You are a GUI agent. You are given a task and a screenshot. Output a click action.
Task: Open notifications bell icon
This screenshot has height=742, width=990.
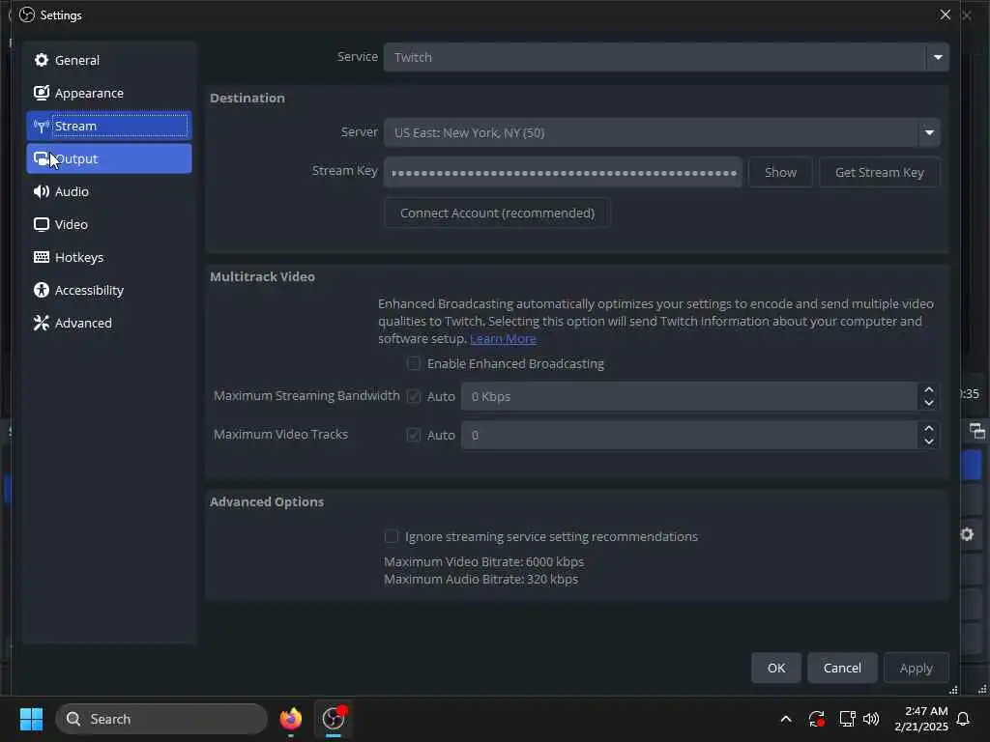963,719
